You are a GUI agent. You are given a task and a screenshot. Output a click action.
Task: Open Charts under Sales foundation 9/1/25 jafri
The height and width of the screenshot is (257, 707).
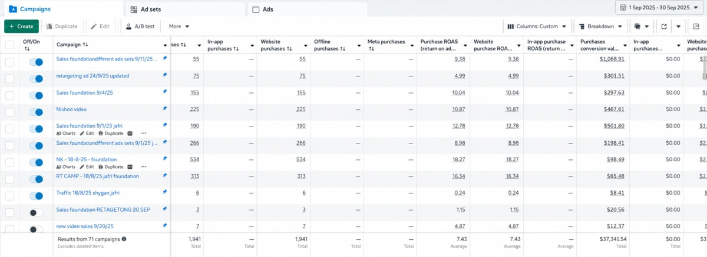[x=66, y=133]
